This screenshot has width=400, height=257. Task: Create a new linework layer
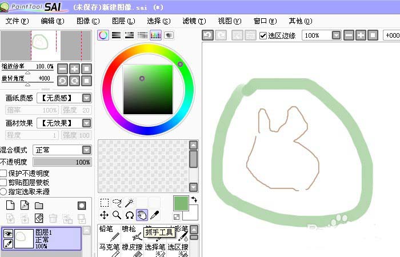tap(25, 205)
